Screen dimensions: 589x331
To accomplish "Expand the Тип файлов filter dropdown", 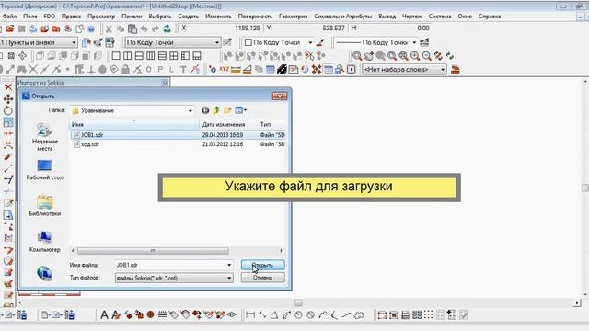I will click(x=229, y=278).
